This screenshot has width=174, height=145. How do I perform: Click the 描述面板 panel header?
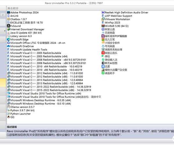12,127
